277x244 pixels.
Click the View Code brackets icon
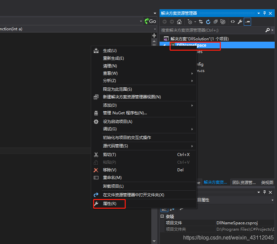(x=233, y=22)
